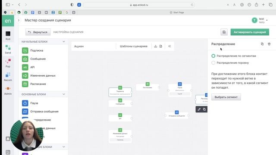Click the Подписка block icon
The height and width of the screenshot is (155, 276).
pos(25,50)
